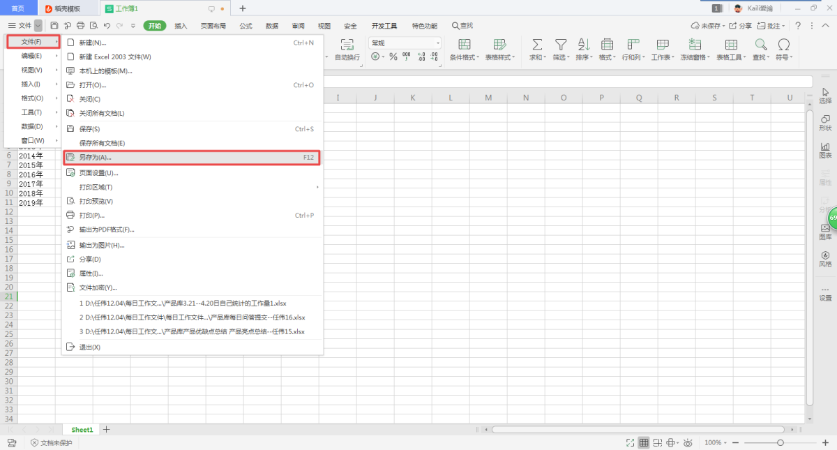Click the 求和 (AutoSum) sigma icon

(x=537, y=45)
